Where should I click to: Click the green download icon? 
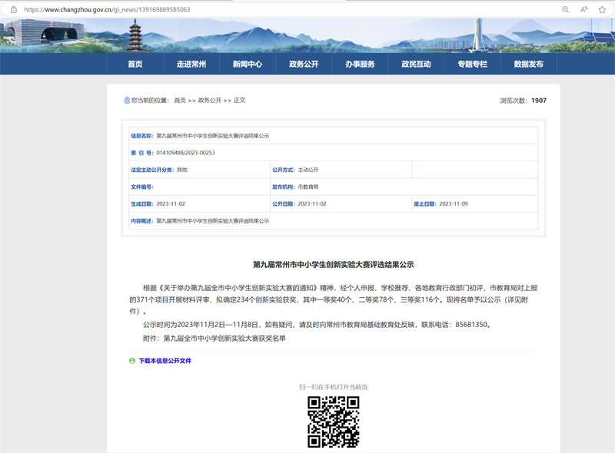pyautogui.click(x=132, y=361)
